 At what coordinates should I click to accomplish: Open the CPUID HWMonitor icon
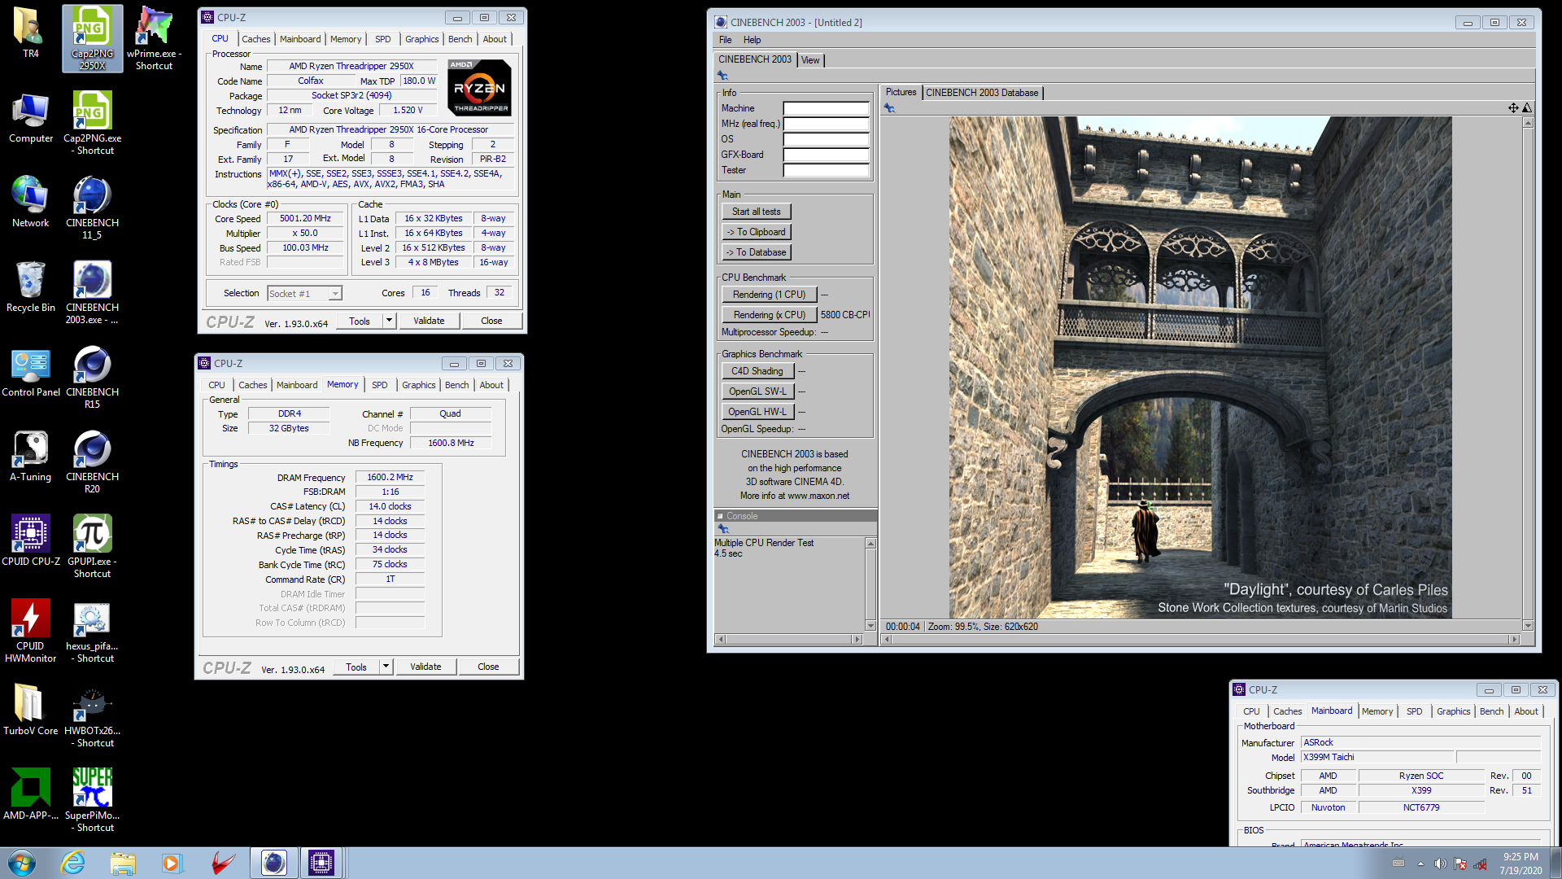(30, 630)
